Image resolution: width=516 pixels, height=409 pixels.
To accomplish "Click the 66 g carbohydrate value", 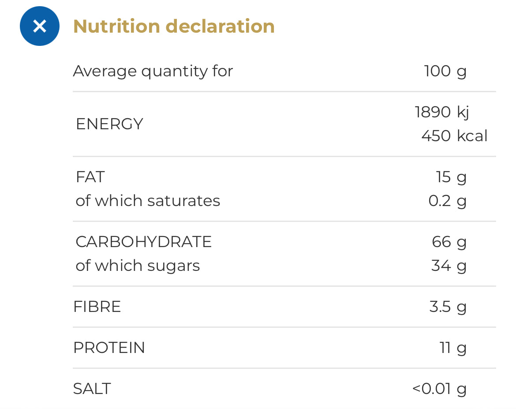I will [449, 242].
